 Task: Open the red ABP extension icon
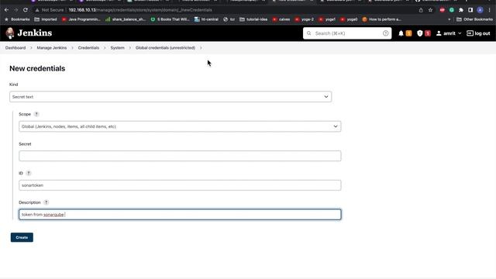click(x=443, y=10)
